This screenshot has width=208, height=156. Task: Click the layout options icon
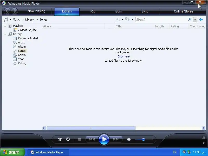coord(118,19)
